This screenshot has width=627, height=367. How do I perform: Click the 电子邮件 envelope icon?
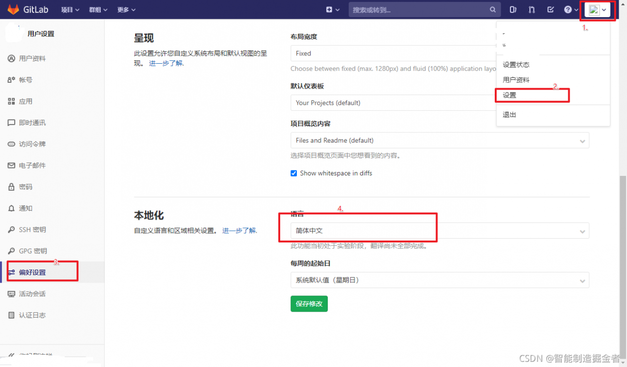tap(12, 166)
